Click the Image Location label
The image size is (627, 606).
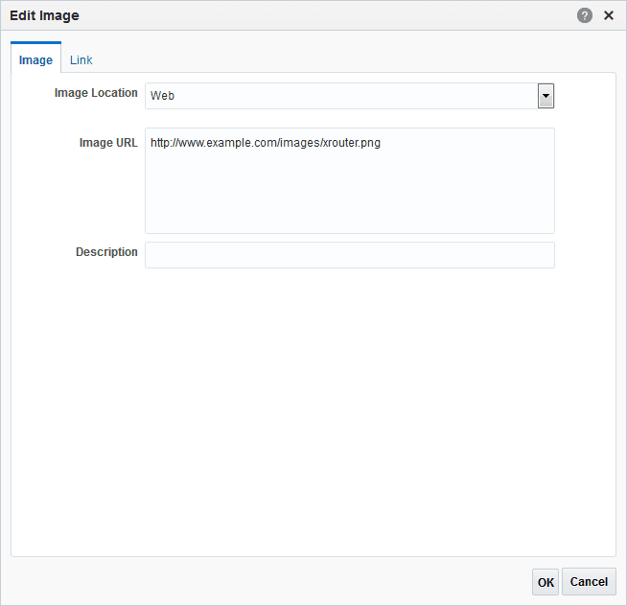point(97,93)
